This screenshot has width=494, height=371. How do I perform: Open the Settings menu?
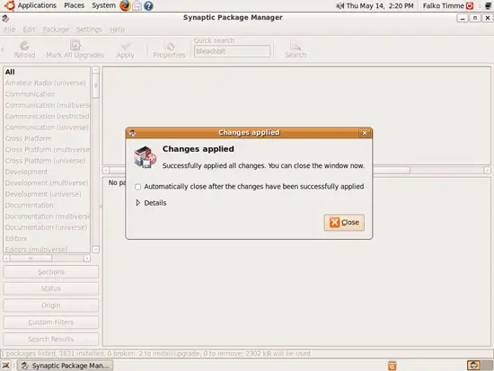pos(89,30)
